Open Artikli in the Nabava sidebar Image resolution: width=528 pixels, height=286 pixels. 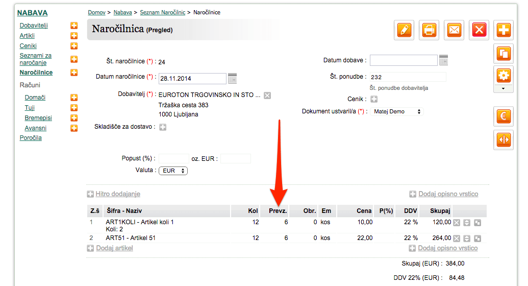pyautogui.click(x=27, y=36)
